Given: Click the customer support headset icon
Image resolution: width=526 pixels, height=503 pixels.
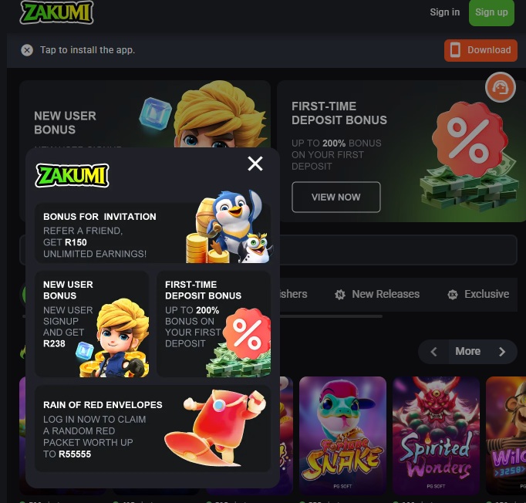Looking at the screenshot, I should tap(501, 88).
